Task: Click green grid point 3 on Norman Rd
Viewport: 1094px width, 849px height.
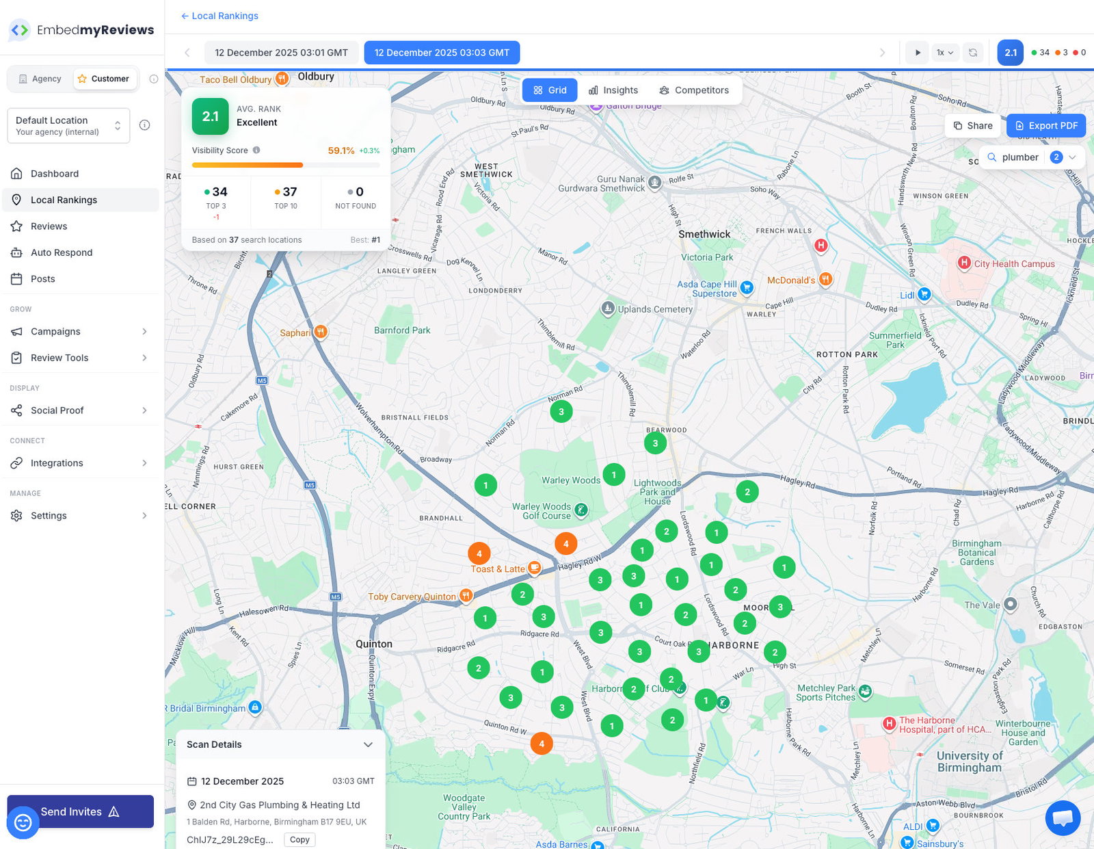Action: pos(561,412)
